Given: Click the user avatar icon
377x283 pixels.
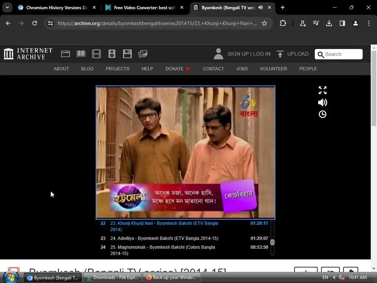Looking at the screenshot, I should 219,54.
